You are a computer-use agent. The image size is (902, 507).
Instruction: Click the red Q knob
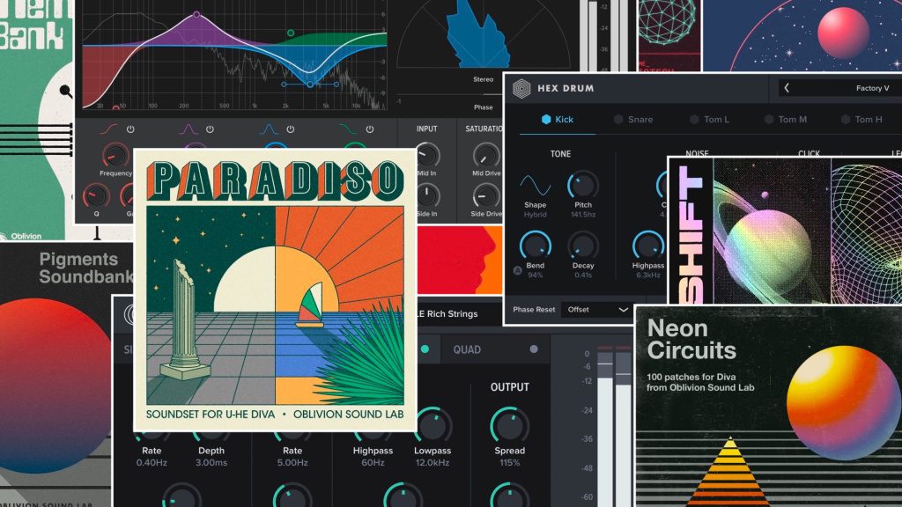point(96,196)
